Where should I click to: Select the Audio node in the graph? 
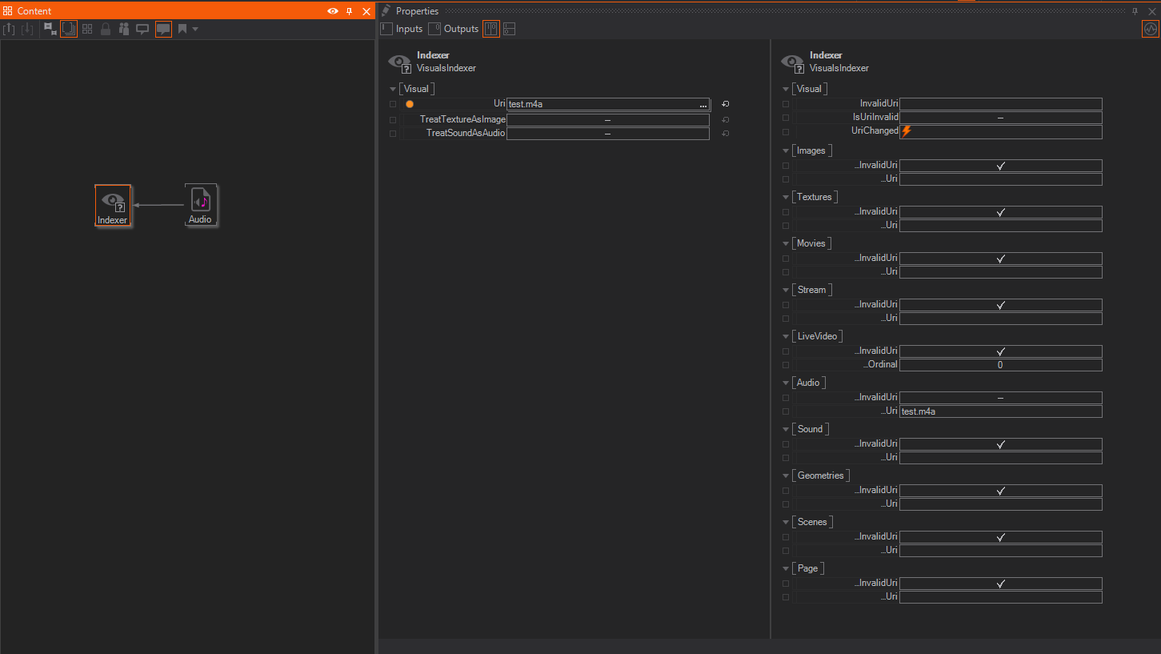(200, 205)
